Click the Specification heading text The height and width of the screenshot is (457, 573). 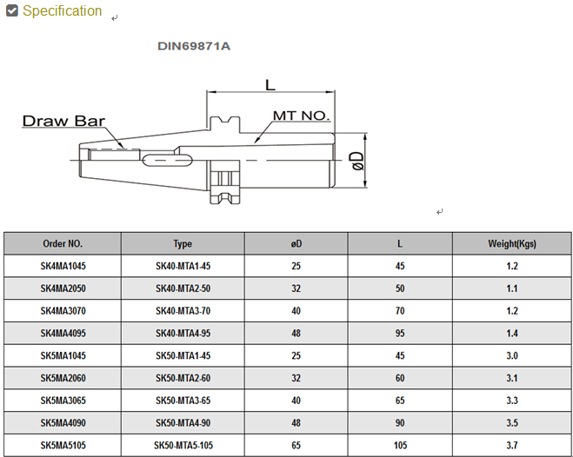point(62,11)
